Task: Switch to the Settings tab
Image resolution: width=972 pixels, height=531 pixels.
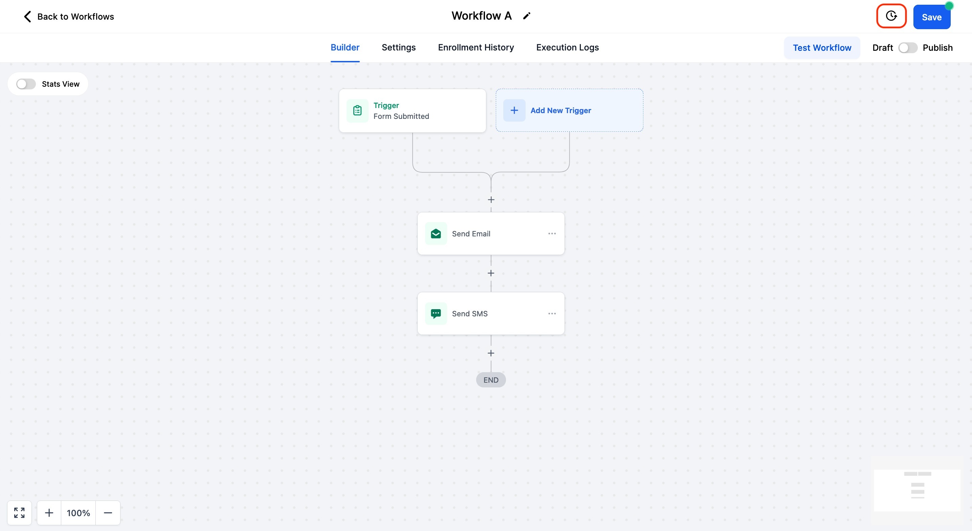Action: tap(398, 48)
